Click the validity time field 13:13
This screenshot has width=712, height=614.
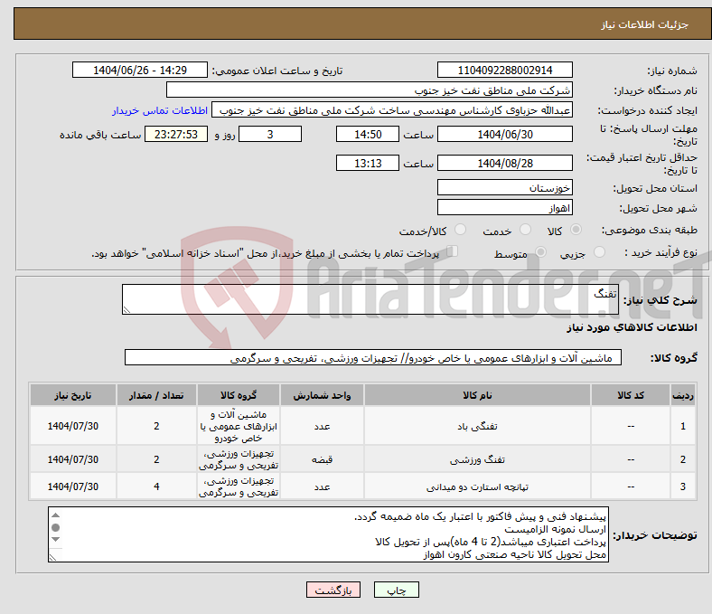coord(368,163)
